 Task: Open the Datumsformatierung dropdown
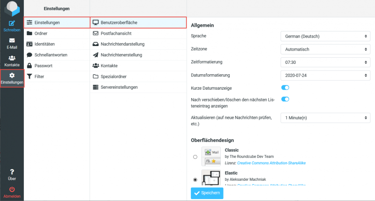[325, 75]
